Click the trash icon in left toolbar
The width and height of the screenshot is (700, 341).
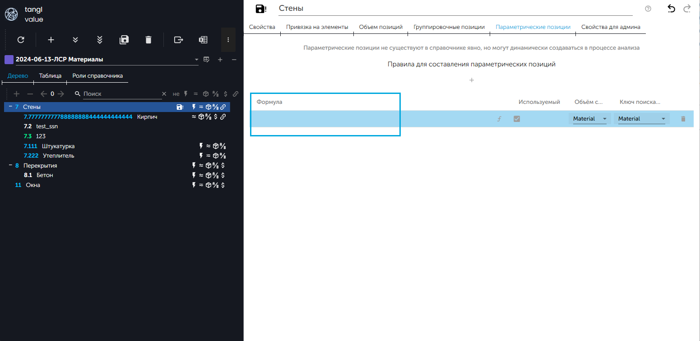[148, 40]
